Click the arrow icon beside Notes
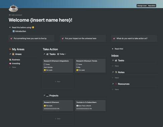The width and height of the screenshot is (163, 127). click(x=113, y=72)
